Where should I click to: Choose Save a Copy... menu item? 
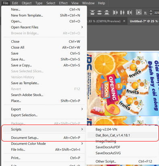pos(44,65)
